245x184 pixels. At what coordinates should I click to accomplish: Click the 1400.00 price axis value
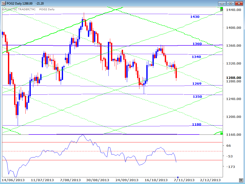pyautogui.click(x=233, y=28)
